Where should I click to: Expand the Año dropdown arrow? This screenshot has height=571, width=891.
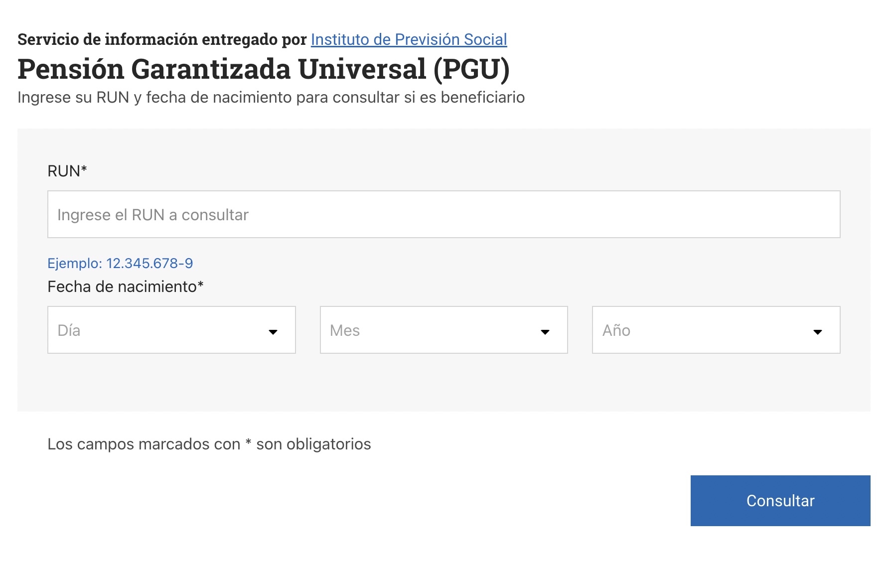[x=818, y=332]
